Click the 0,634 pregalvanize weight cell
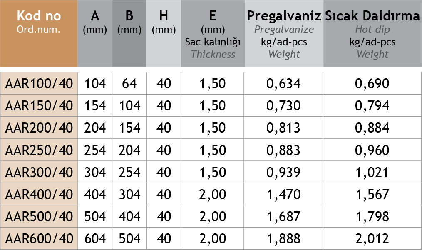This screenshot has width=422, height=250. [283, 84]
